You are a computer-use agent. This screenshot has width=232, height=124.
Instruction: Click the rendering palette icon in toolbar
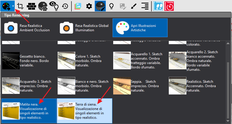(6, 6)
